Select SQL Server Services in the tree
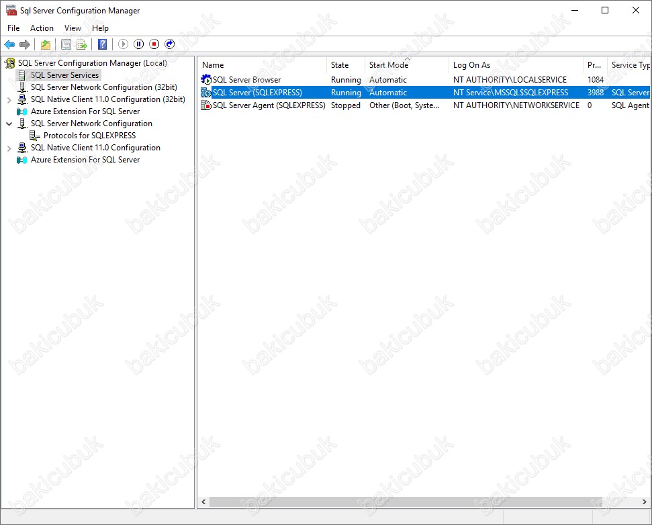 64,75
